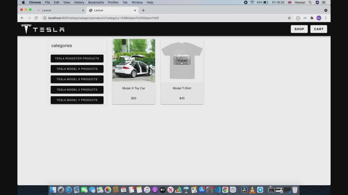Viewport: 348px width, 195px height.
Task: Open the Chrome application menu
Action: click(x=35, y=2)
